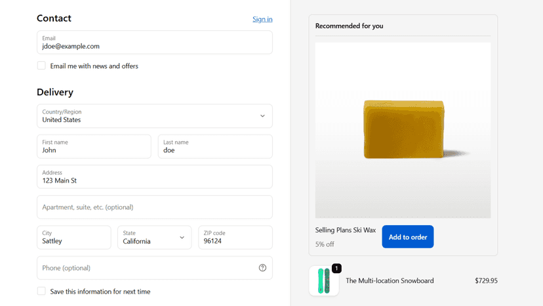Click the Last name field
This screenshot has width=543, height=306.
coord(215,146)
